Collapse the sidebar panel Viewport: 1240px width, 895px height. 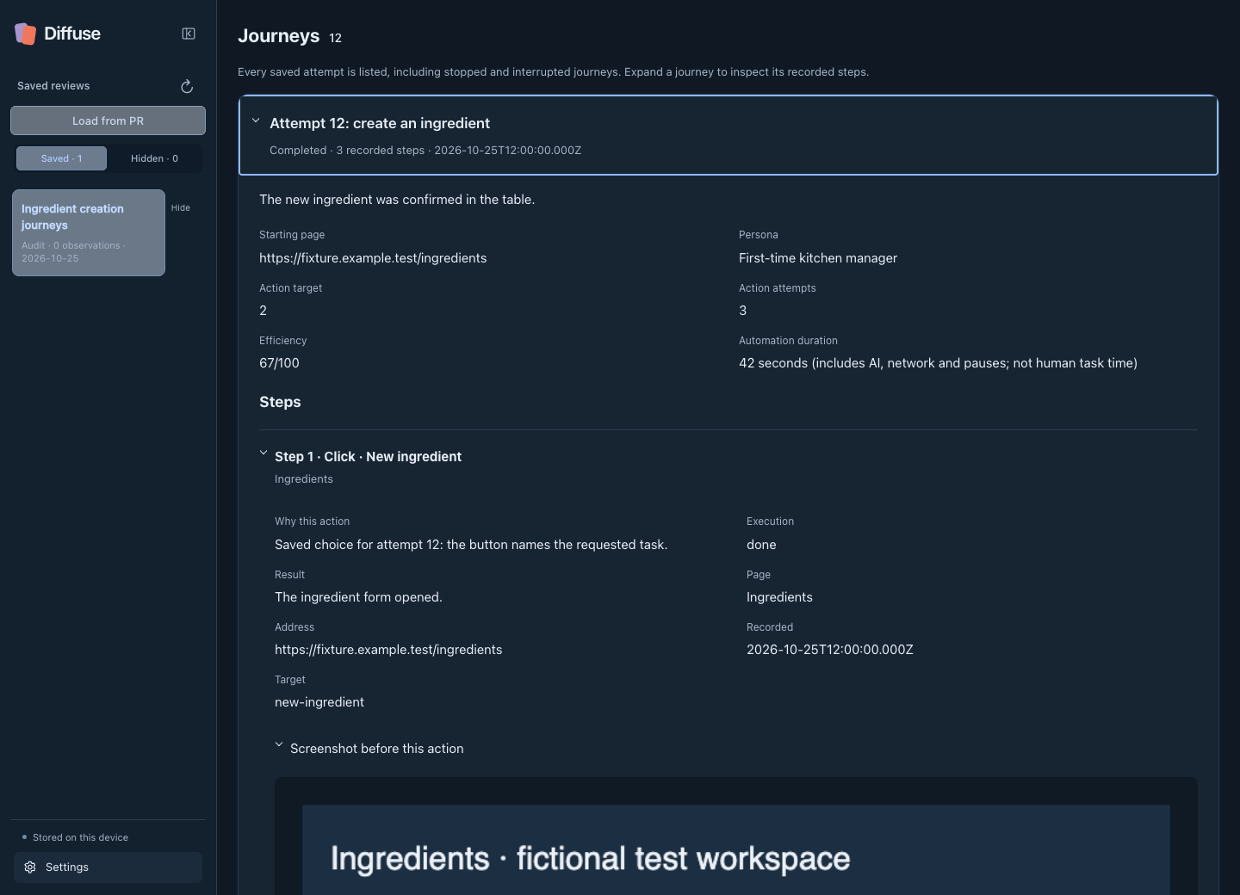click(189, 34)
